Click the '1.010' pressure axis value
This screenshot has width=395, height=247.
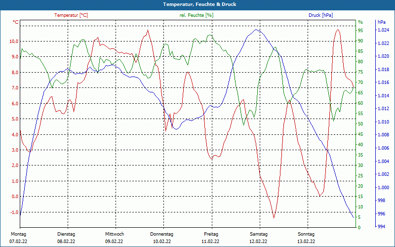(383, 122)
